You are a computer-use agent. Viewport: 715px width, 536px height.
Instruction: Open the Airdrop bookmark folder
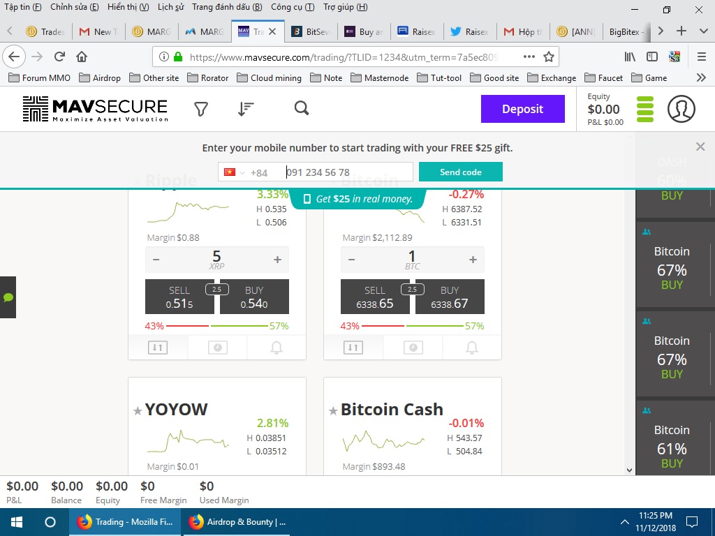(100, 78)
